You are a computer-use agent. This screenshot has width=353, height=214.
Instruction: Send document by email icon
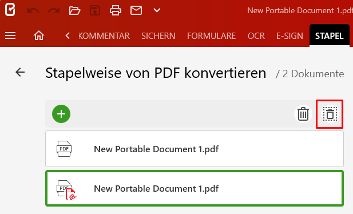[x=136, y=10]
